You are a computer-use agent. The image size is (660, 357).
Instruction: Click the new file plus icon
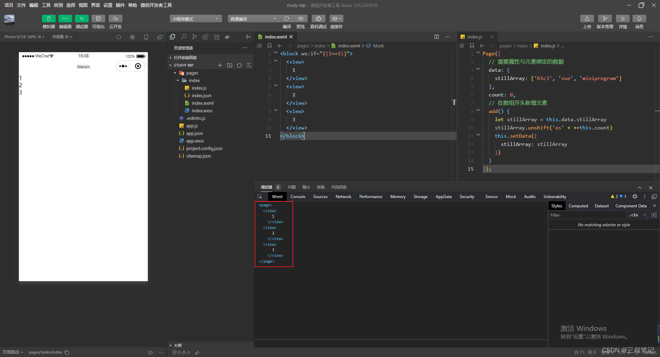(x=220, y=65)
